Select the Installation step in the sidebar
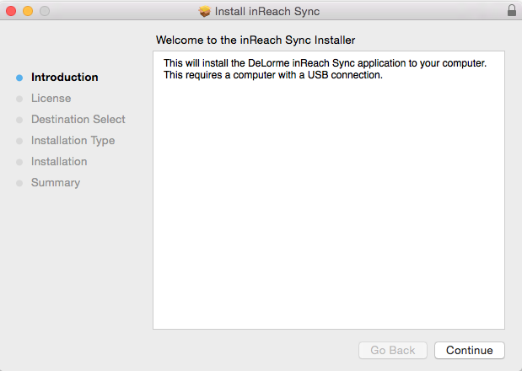The width and height of the screenshot is (522, 371). (59, 161)
